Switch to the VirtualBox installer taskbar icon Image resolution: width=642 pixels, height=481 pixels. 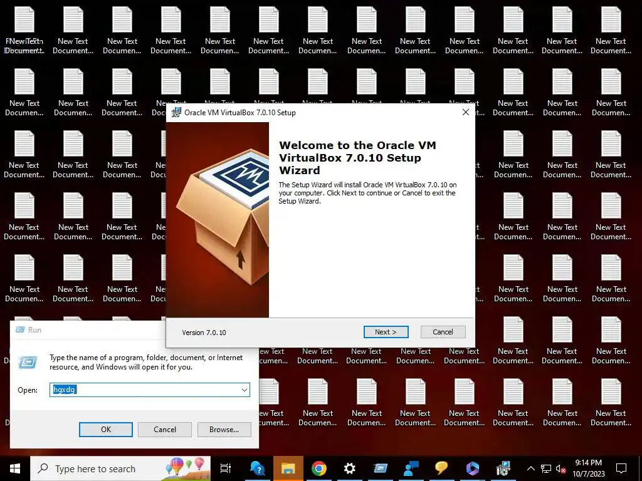coord(503,468)
